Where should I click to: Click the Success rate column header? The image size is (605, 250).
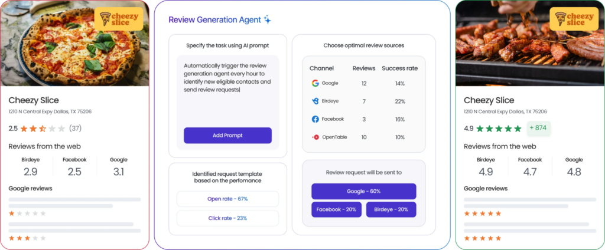[400, 68]
